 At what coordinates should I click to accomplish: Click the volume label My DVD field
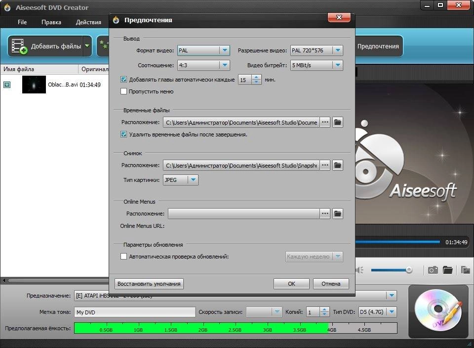[135, 312]
